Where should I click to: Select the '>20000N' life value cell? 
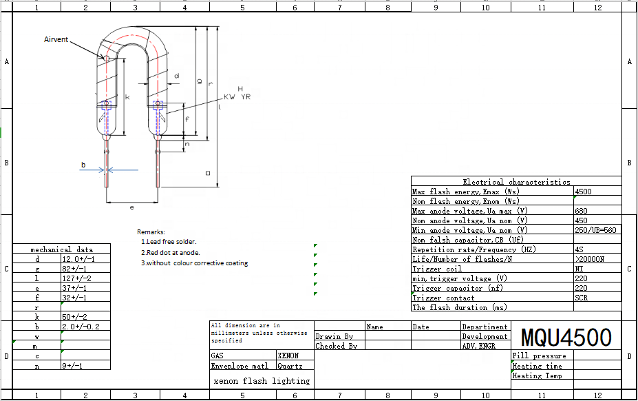pyautogui.click(x=597, y=259)
